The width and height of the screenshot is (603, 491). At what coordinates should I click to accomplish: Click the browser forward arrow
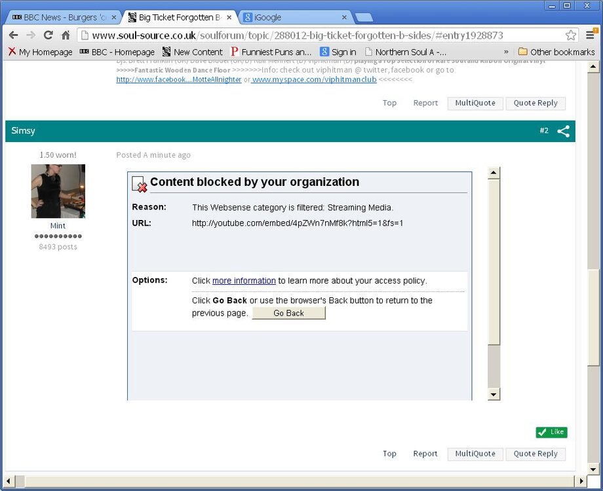(31, 35)
